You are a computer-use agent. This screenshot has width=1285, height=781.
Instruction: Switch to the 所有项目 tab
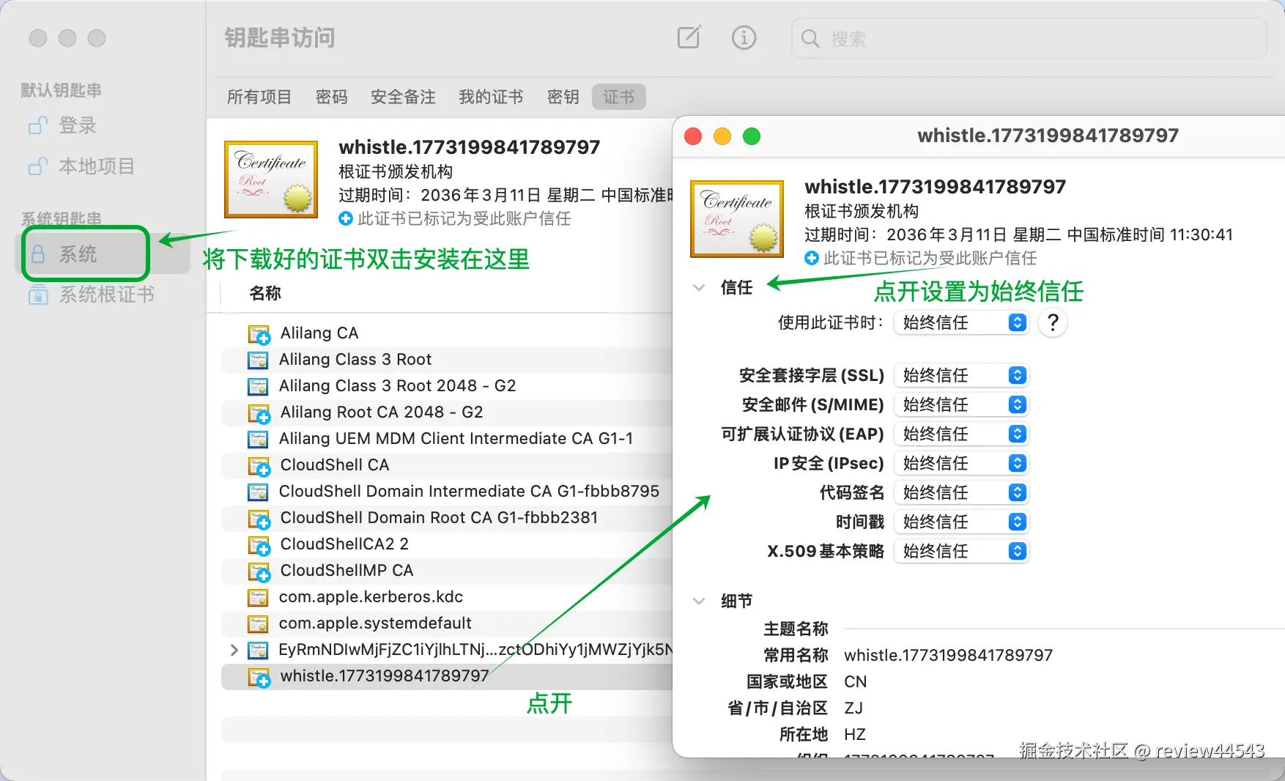(259, 97)
